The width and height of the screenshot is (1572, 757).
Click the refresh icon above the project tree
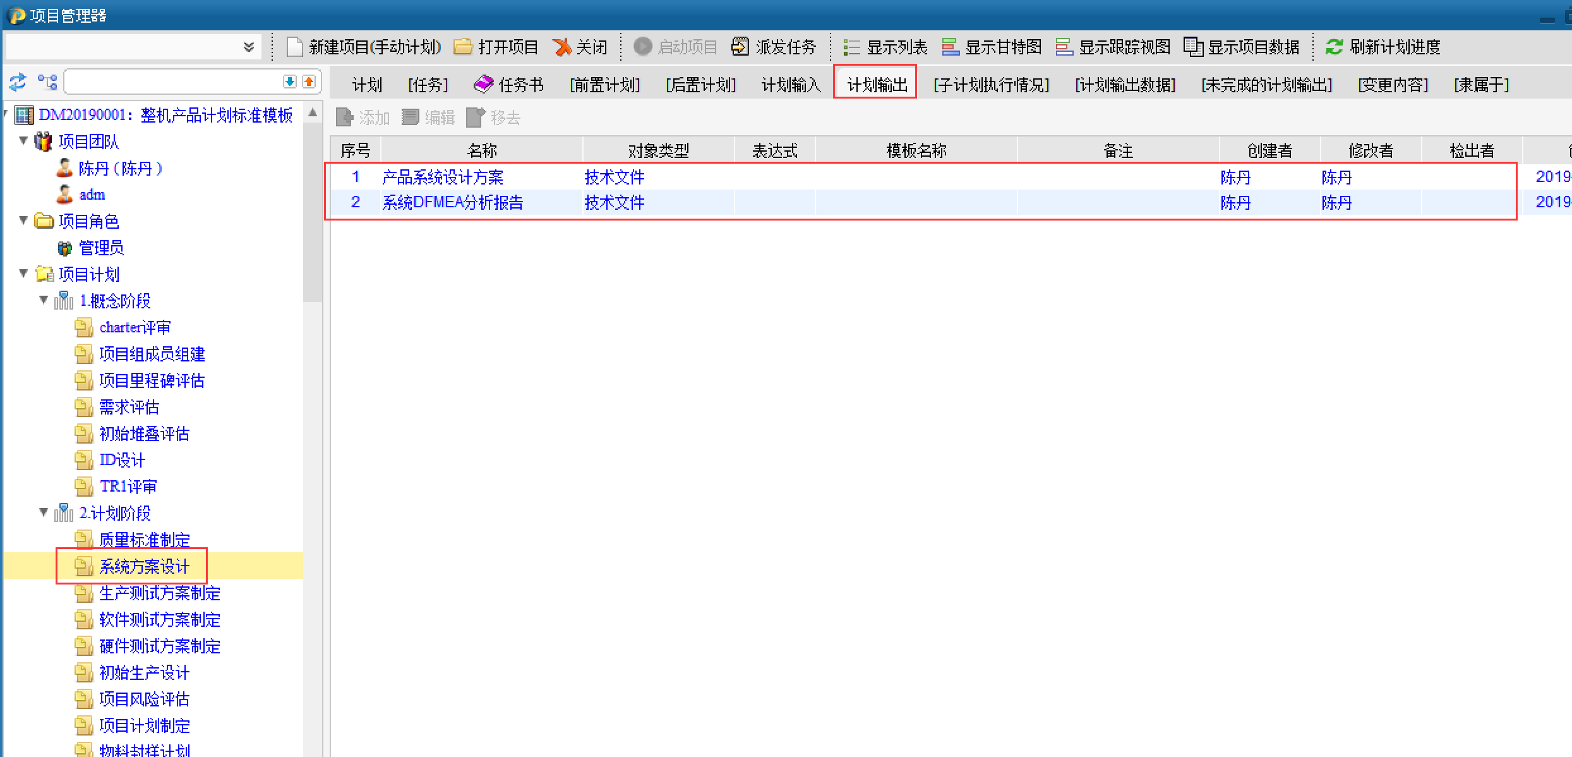[x=18, y=82]
